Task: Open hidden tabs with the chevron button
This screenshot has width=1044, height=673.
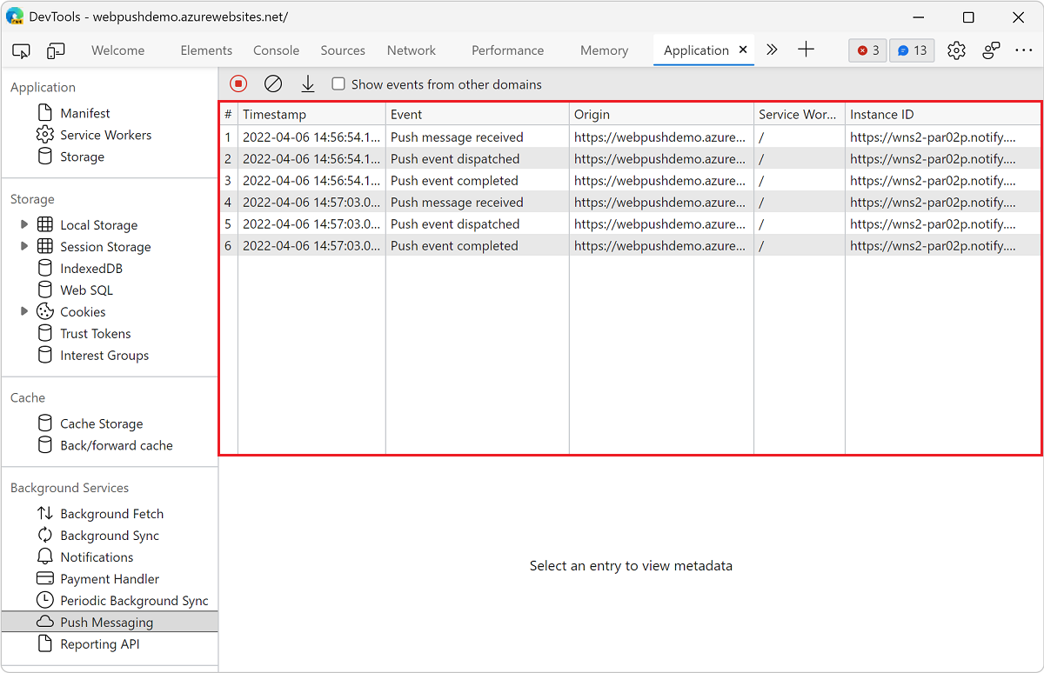Action: point(772,50)
